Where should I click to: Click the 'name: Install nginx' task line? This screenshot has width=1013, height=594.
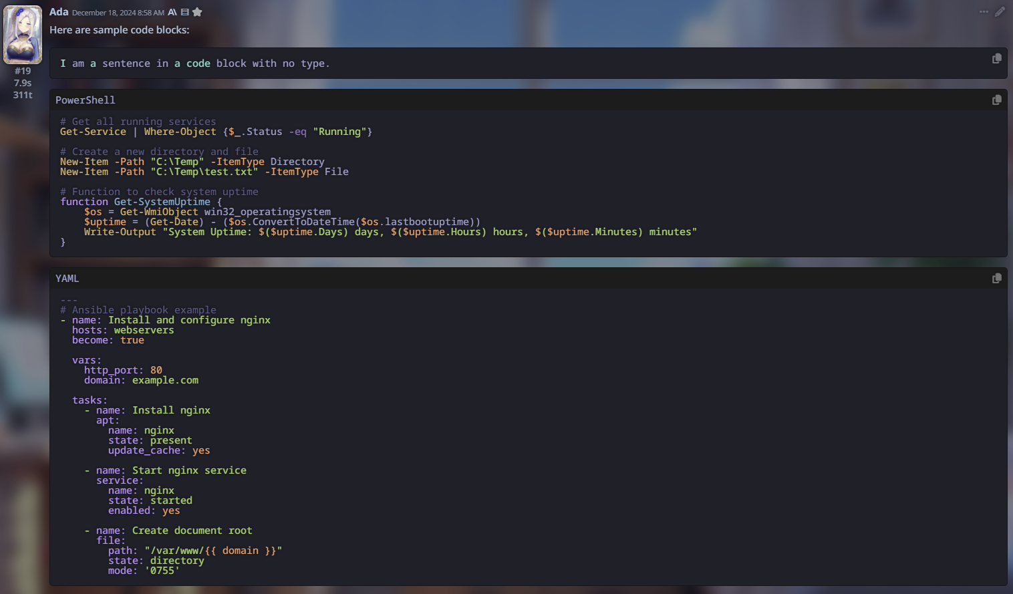coord(147,410)
